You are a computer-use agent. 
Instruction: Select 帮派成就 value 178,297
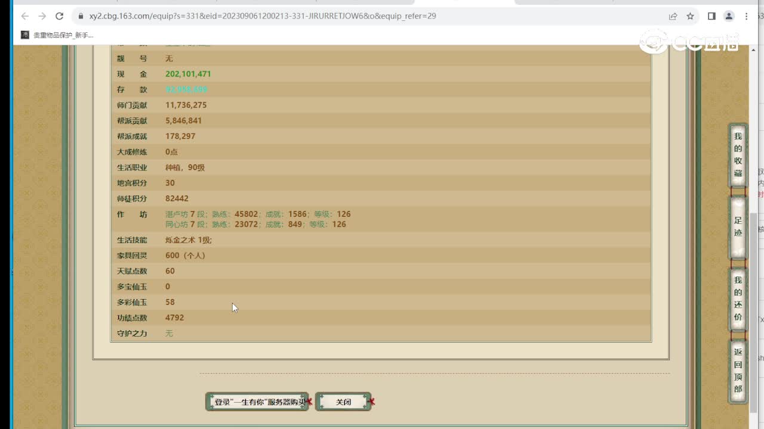[180, 136]
